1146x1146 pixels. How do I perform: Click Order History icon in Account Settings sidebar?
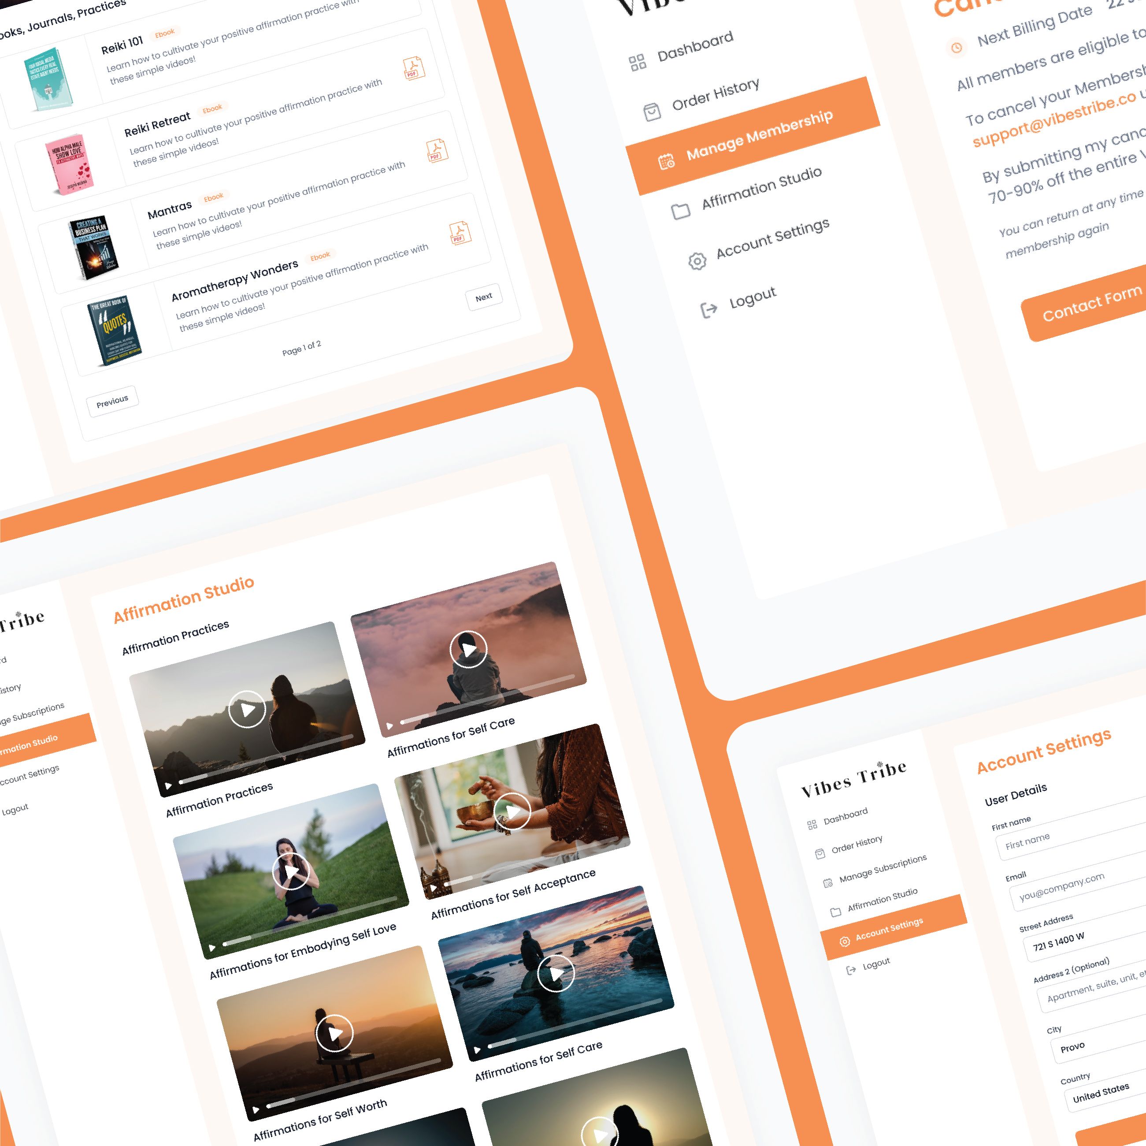[820, 853]
